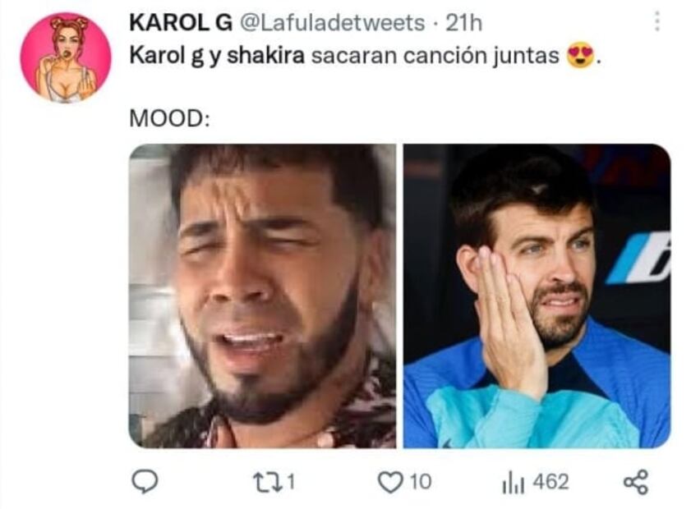The width and height of the screenshot is (691, 509).
Task: Open the reply speech bubble icon
Action: pyautogui.click(x=145, y=482)
